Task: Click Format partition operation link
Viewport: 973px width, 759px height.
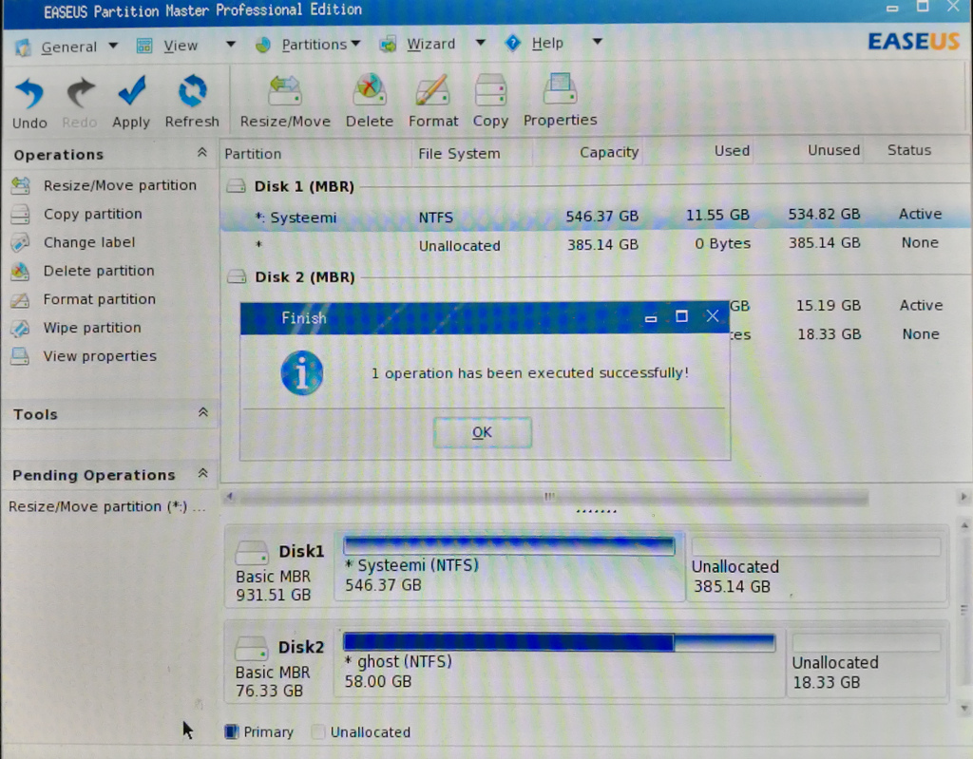Action: [x=99, y=299]
